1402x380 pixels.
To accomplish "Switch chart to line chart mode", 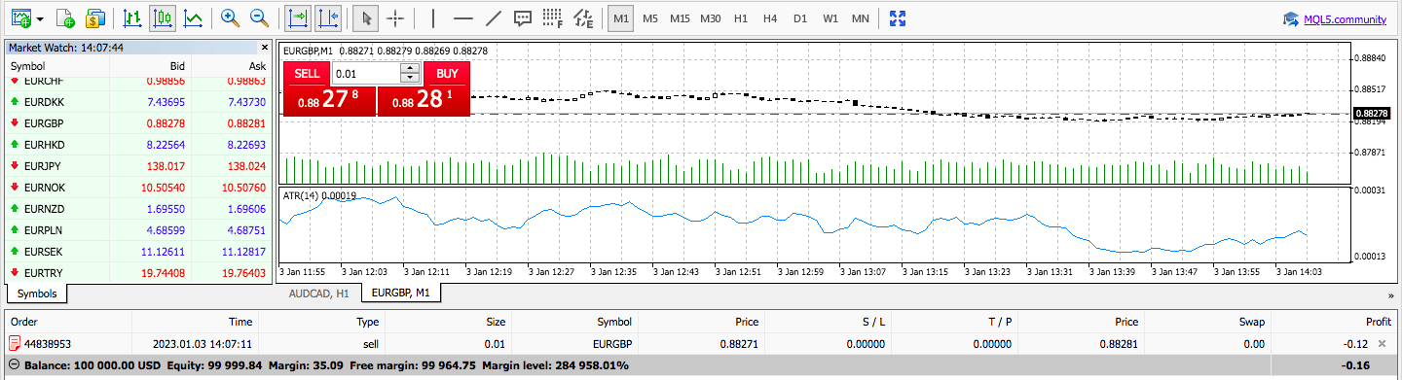I will point(193,17).
